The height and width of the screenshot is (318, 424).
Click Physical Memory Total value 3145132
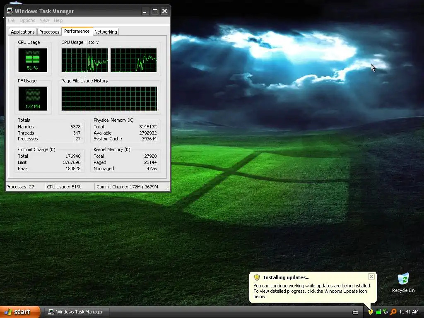tap(148, 127)
